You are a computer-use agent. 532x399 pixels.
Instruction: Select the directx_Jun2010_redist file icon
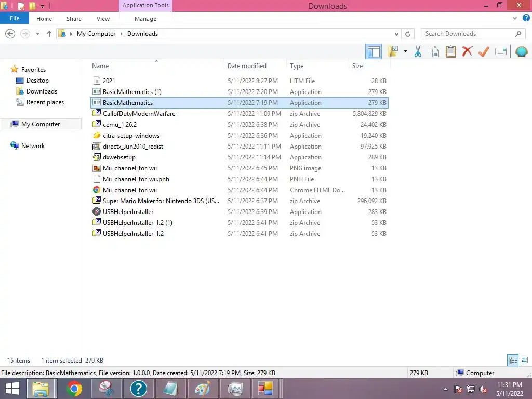pos(97,146)
